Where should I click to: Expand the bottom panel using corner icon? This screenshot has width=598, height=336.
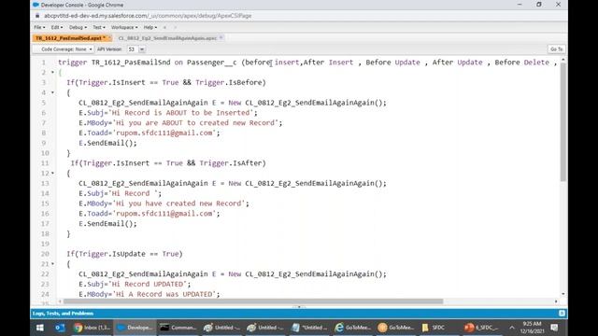562,314
